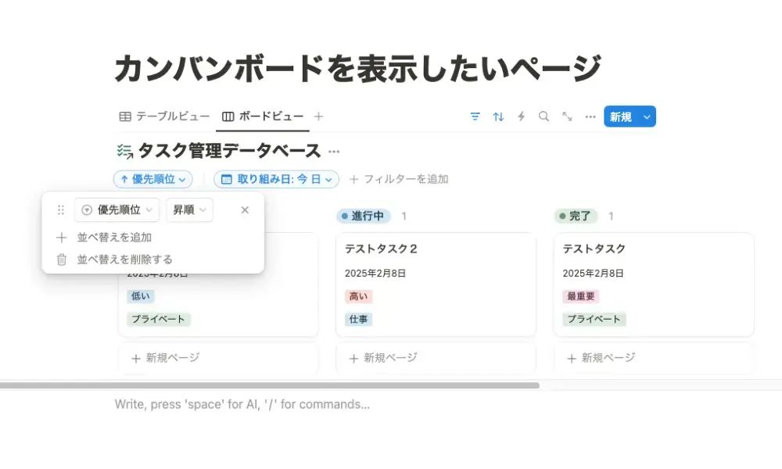Open the sort arrows icon
The image size is (782, 469).
pos(498,116)
